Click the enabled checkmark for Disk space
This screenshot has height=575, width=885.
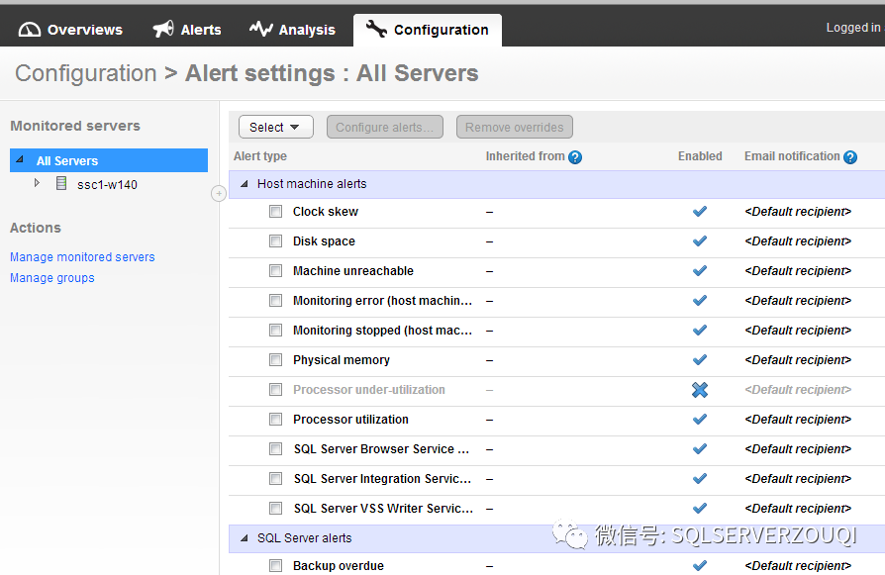tap(700, 241)
